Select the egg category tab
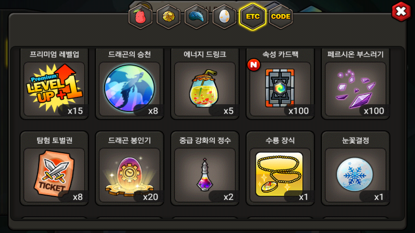This screenshot has width=415, height=233. 224,17
